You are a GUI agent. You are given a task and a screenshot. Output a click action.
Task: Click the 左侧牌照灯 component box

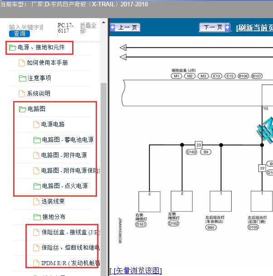(x=182, y=201)
